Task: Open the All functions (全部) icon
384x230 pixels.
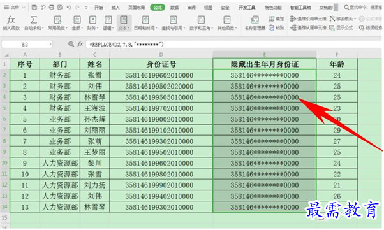Action: (x=77, y=20)
